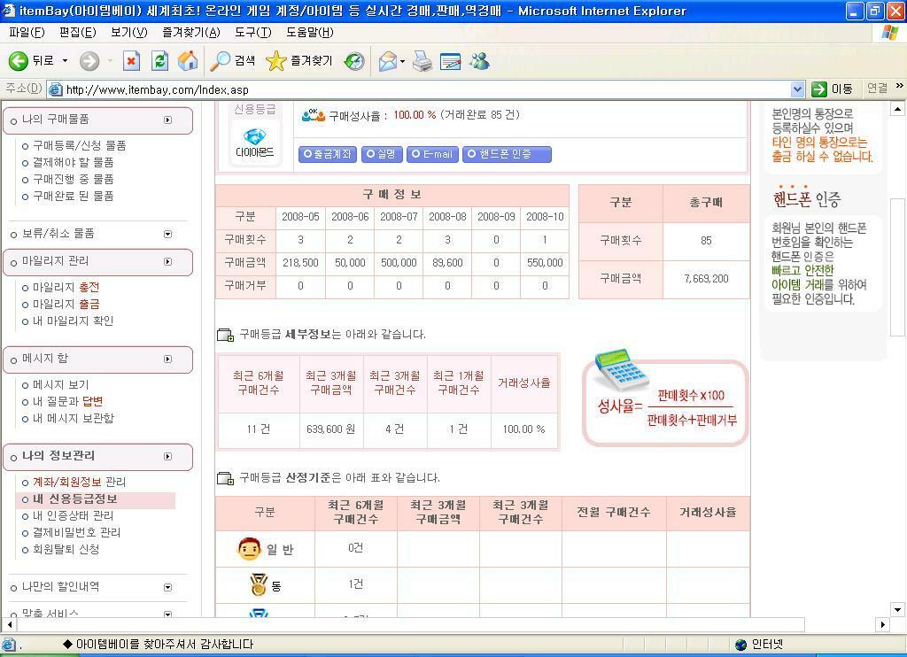Open 회원탈퇴 신청 link

(x=66, y=550)
